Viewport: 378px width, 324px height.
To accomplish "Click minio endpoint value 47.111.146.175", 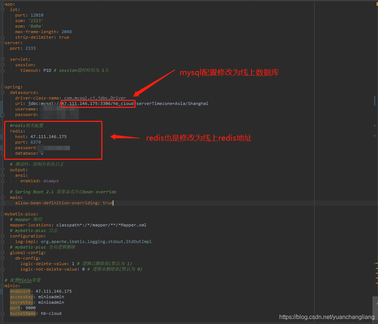I will coord(53,291).
